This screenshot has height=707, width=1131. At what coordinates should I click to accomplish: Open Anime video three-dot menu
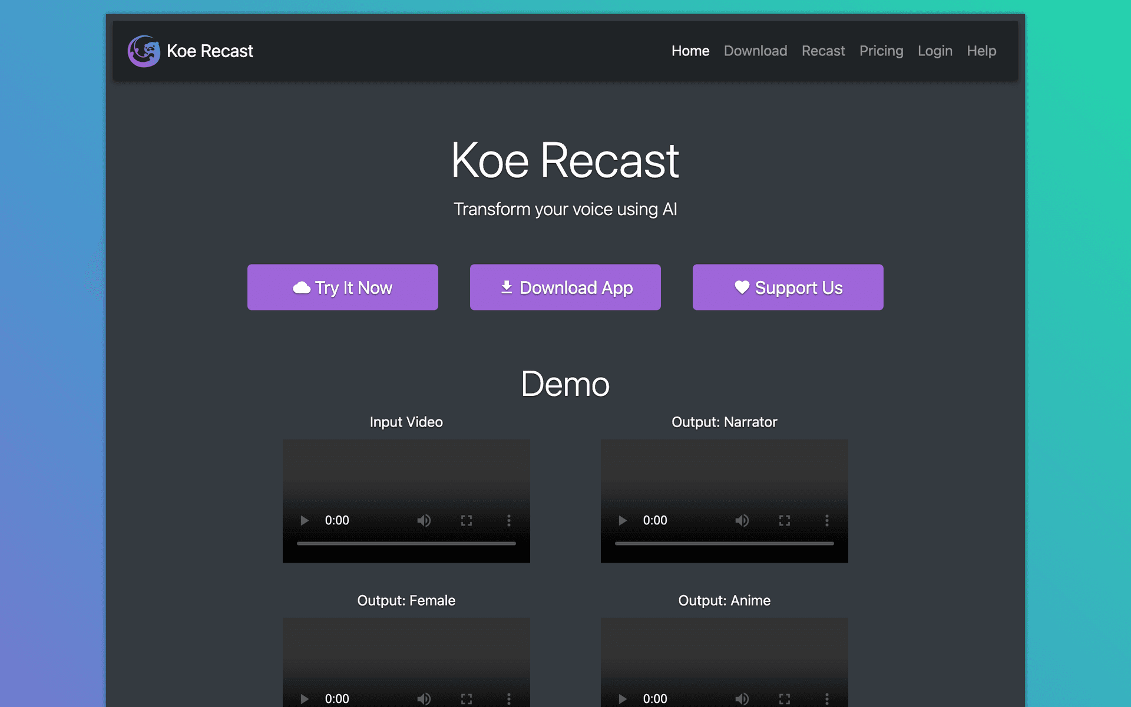(x=827, y=699)
